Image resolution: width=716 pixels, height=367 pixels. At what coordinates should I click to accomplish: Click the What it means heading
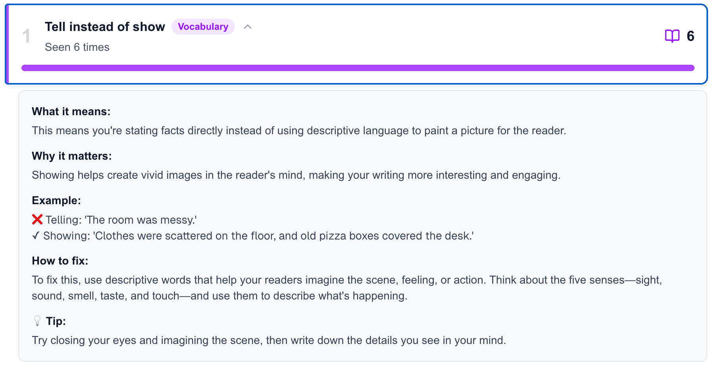[71, 112]
